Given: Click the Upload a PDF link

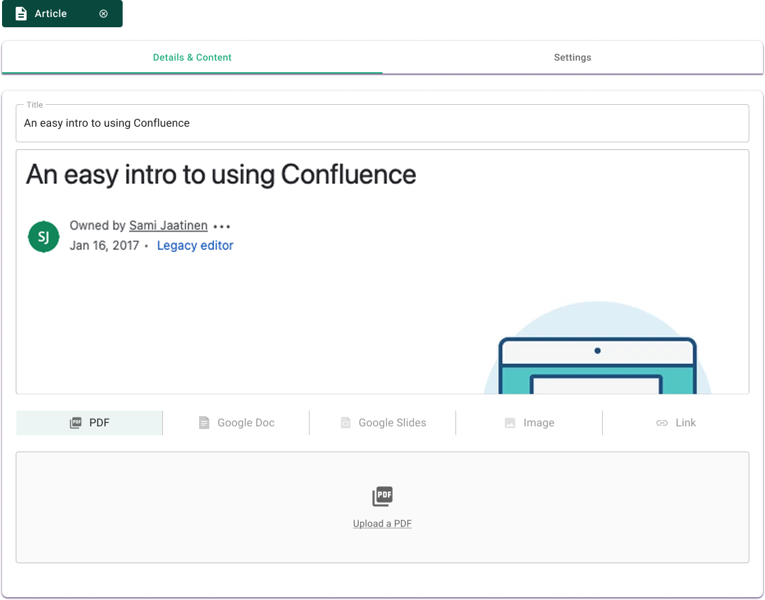Looking at the screenshot, I should [x=382, y=524].
